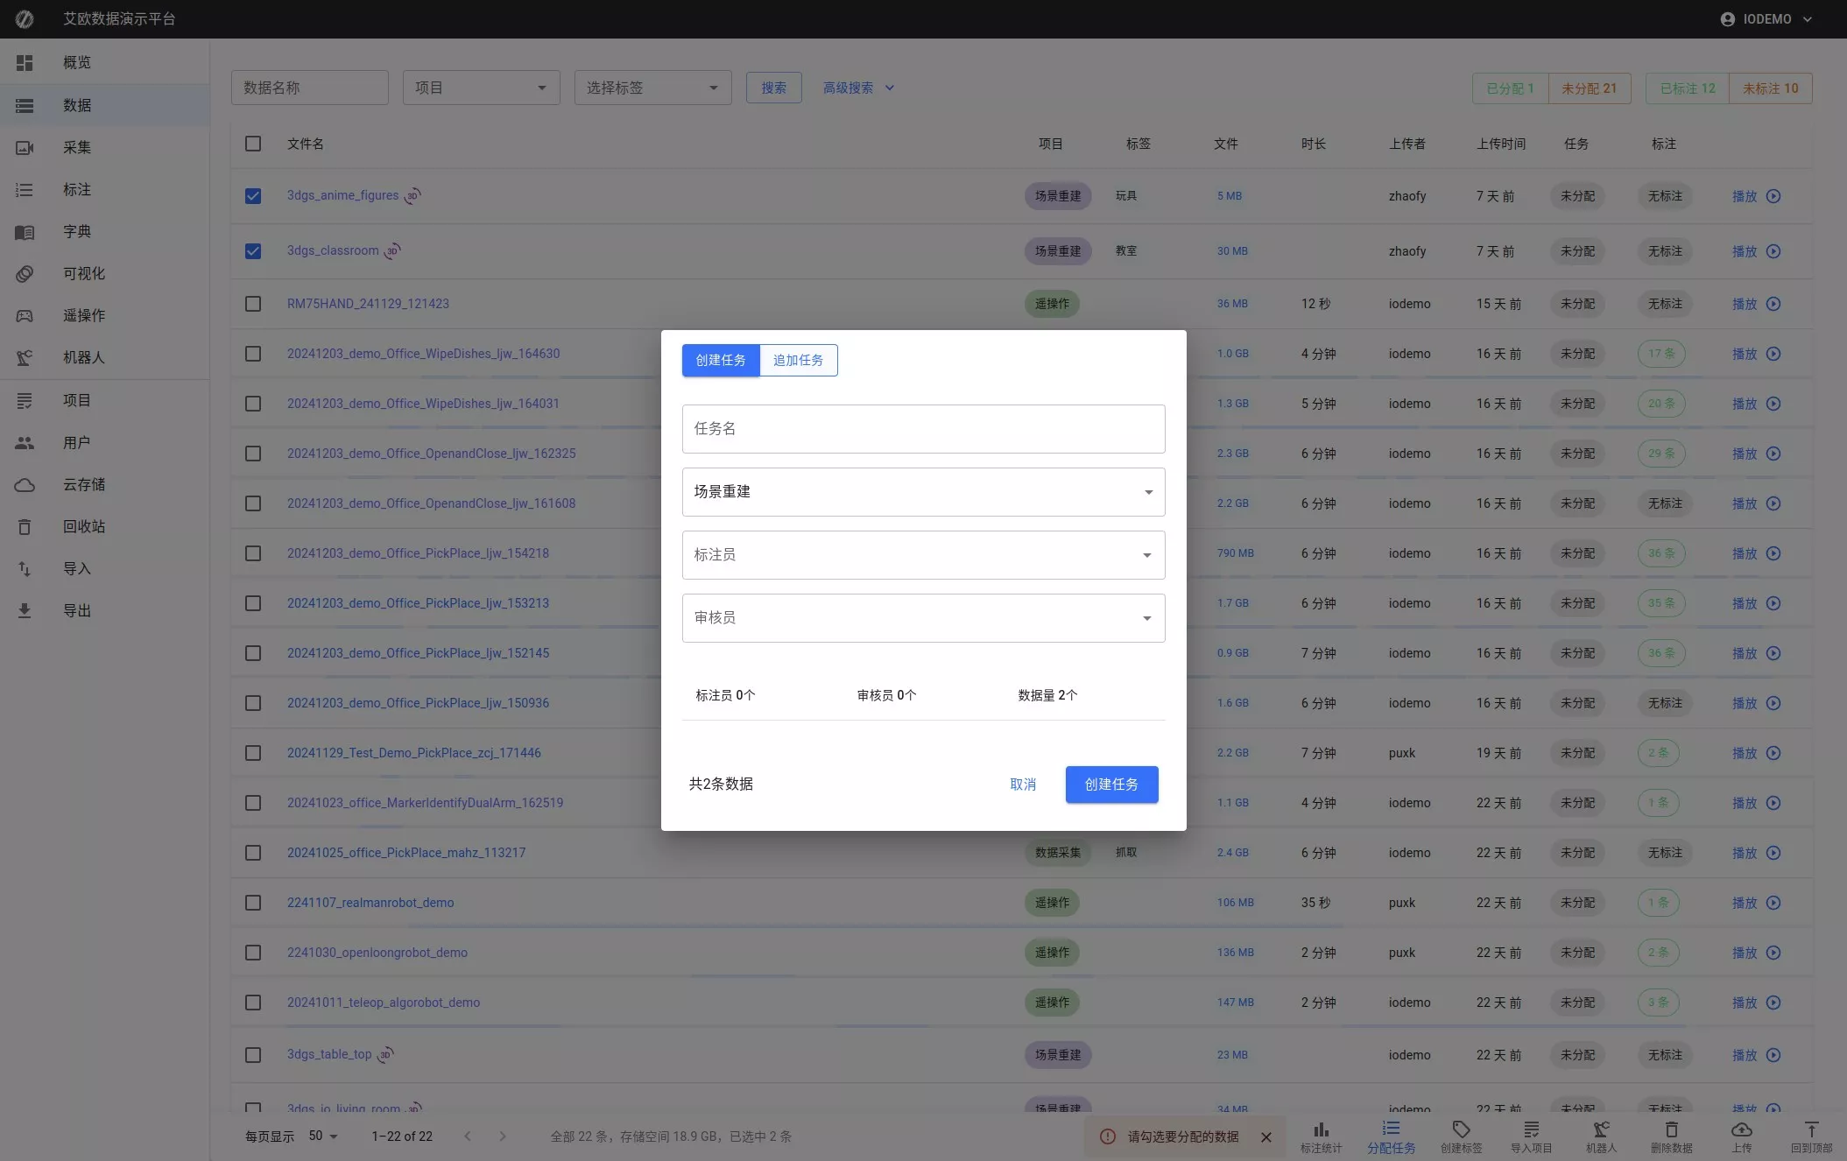Click the 机器人 robot arm sidebar icon

click(x=25, y=357)
